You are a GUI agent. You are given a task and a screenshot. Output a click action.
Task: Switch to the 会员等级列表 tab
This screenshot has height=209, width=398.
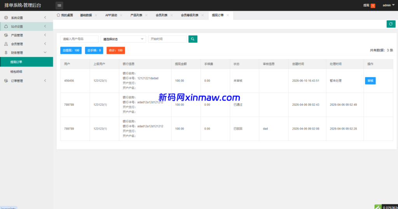click(190, 15)
